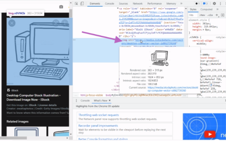Viewport: 226px width, 141px height.
Task: Open the second Related images thumbnail
Action: 59,131
